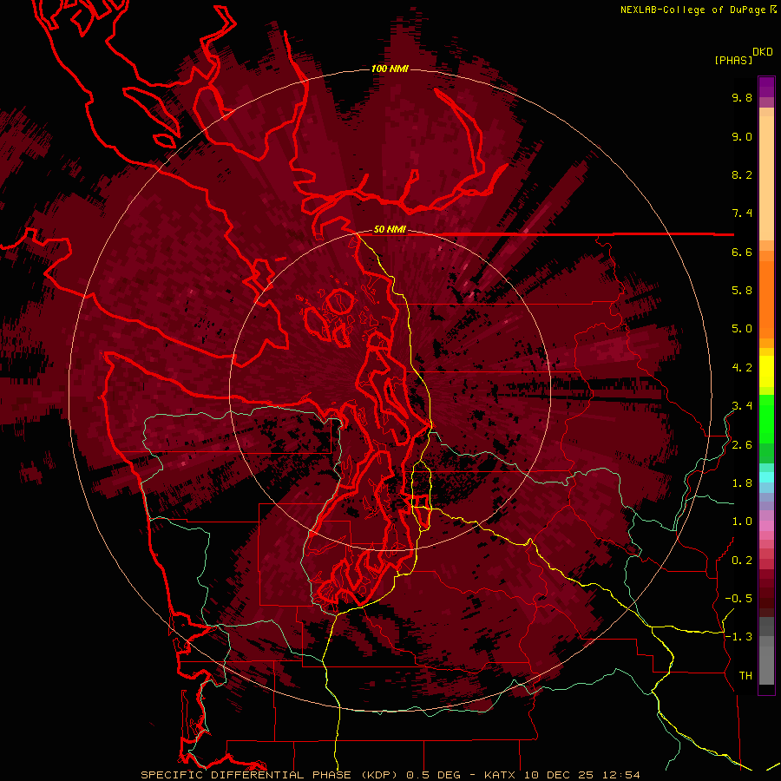Click the -1.3 scale value
The width and height of the screenshot is (781, 781).
[x=738, y=637]
